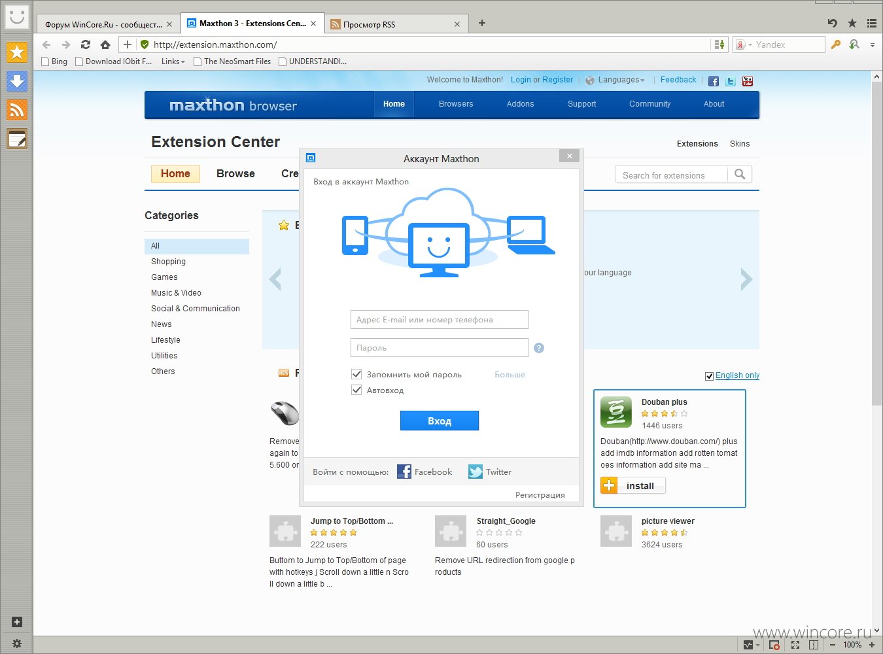
Task: Click the Больше link in login dialog
Action: click(x=510, y=375)
